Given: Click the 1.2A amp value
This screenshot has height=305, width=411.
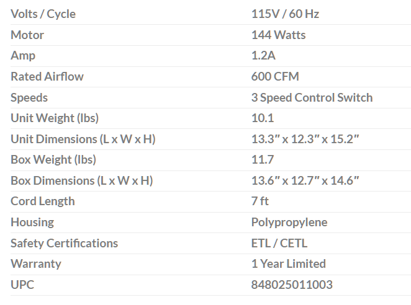Looking at the screenshot, I should [263, 56].
